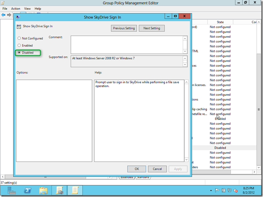The width and height of the screenshot is (263, 197).
Task: Click the settings list vertical scrollbar thumb
Action: point(259,109)
